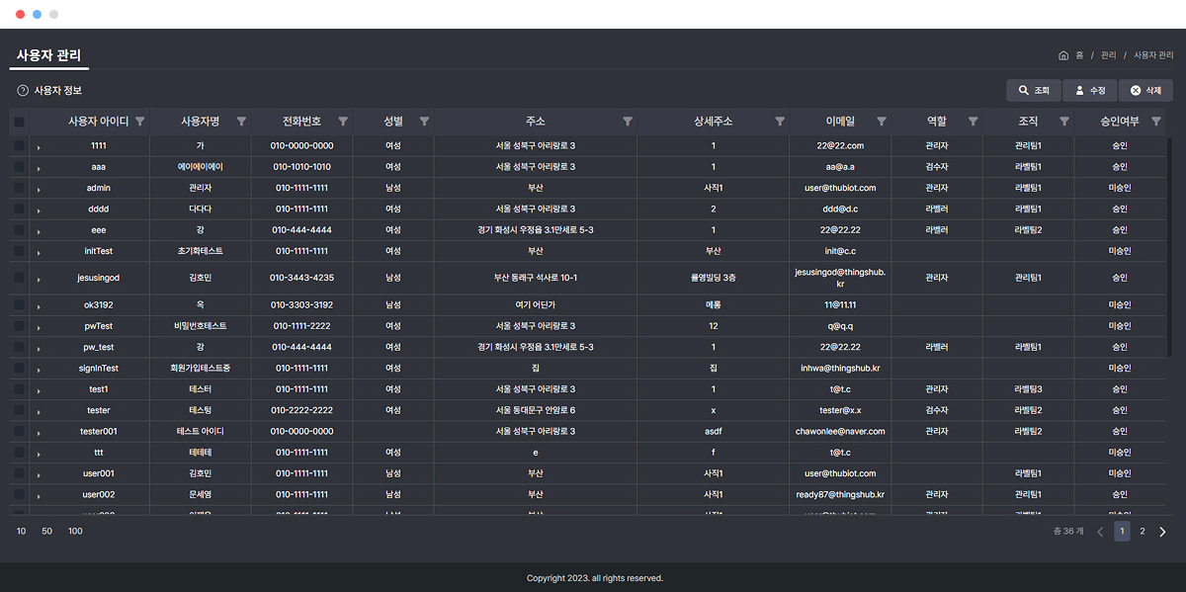This screenshot has width=1186, height=592.
Task: Expand the 1111 user row details
Action: [38, 144]
